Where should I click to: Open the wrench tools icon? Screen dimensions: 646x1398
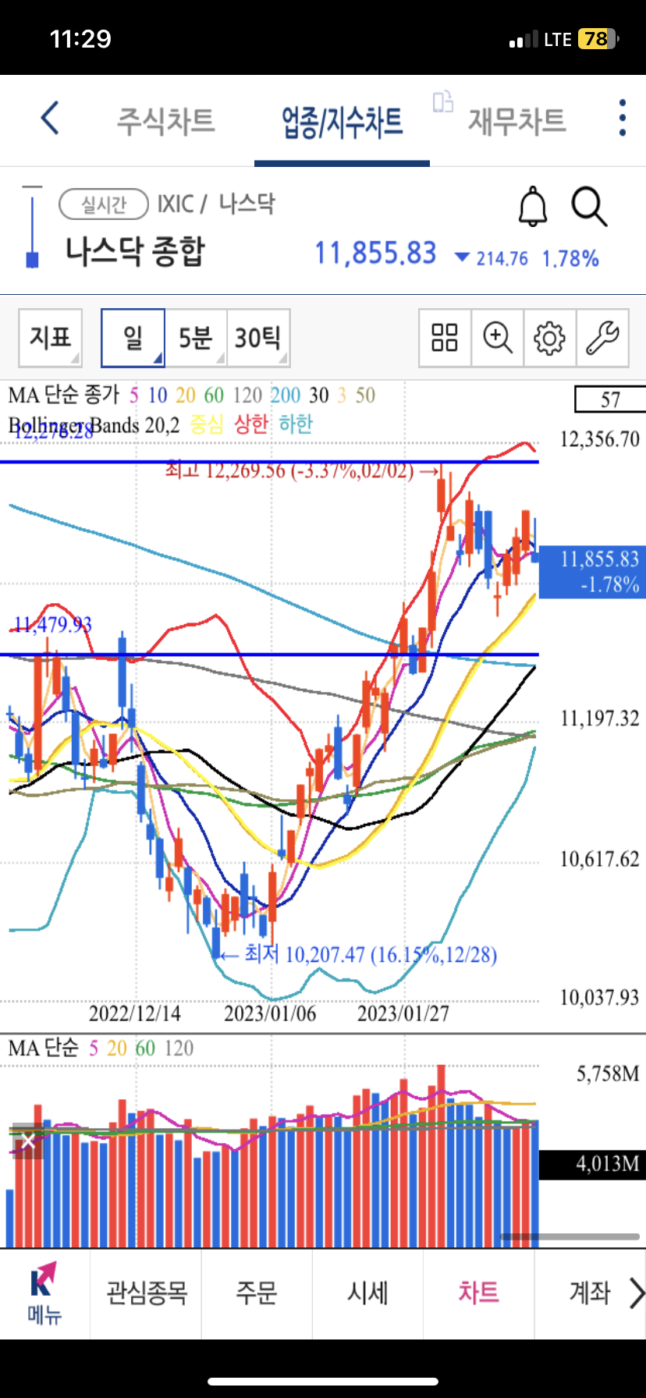coord(602,338)
